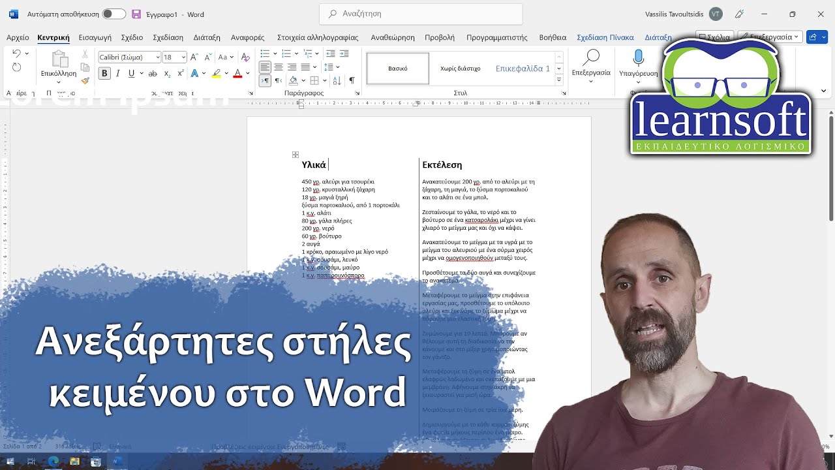Toggle show paragraph marks
The height and width of the screenshot is (470, 835).
click(x=352, y=81)
